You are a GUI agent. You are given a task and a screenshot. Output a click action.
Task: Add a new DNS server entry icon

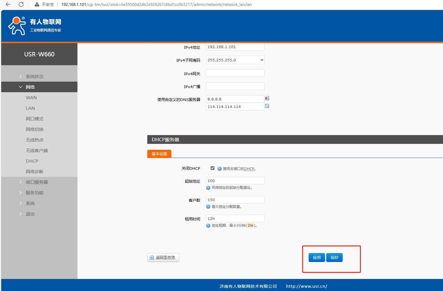pos(267,106)
